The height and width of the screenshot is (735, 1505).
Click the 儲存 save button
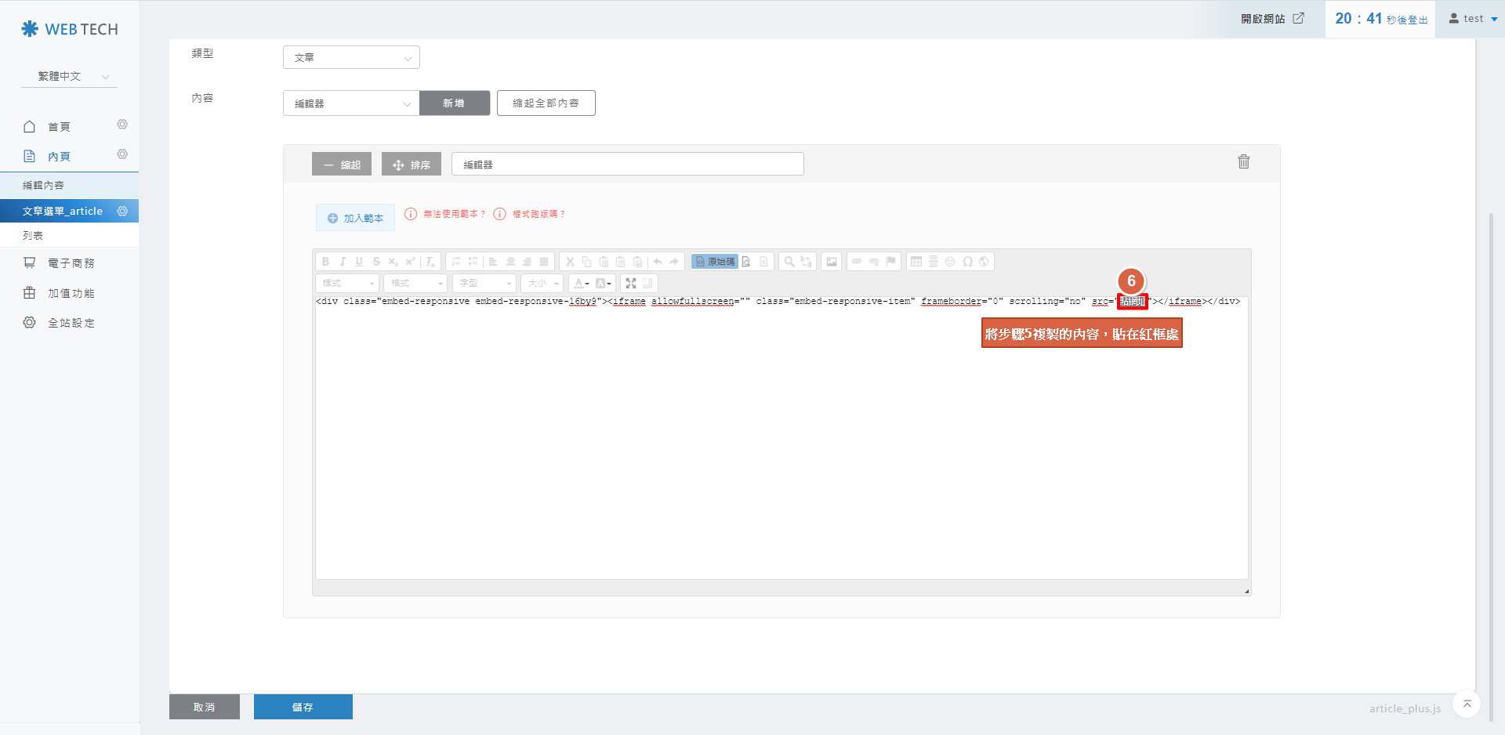point(303,707)
